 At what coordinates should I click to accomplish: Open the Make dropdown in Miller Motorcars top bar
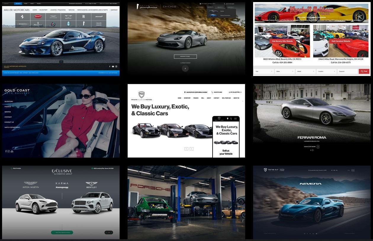[32, 4]
